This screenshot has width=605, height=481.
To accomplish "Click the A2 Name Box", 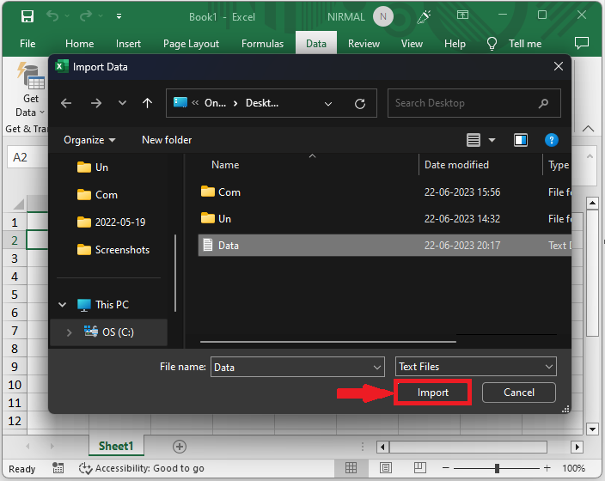I will point(27,157).
